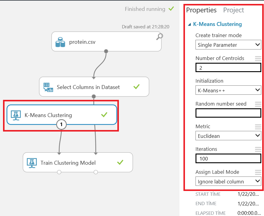Click the protein.csv dataset icon

[x=60, y=42]
